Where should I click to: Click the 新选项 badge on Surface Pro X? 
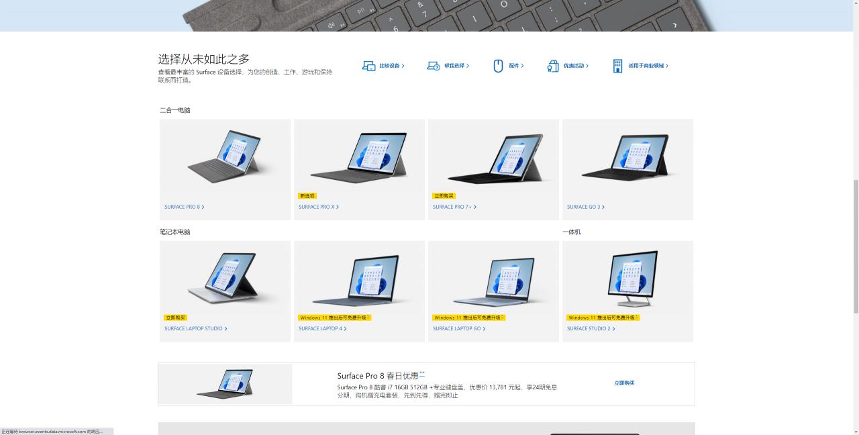(x=307, y=196)
